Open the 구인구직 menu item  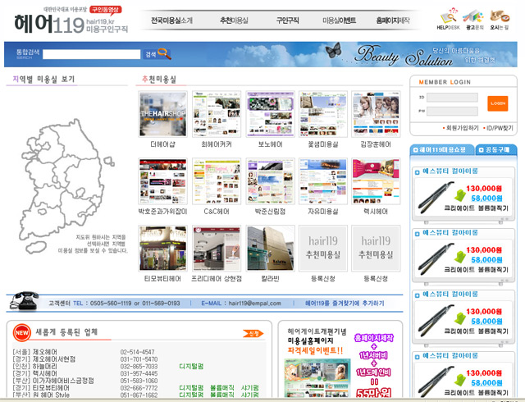(x=287, y=20)
